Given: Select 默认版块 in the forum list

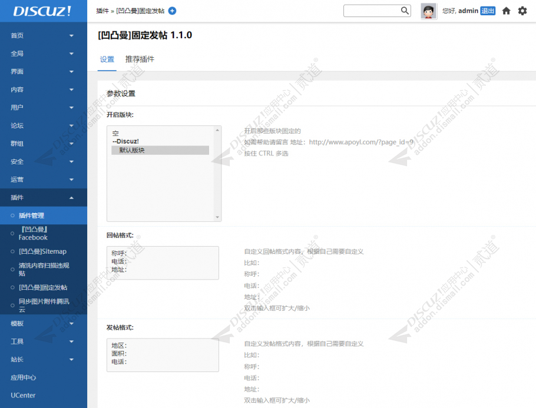Looking at the screenshot, I should pos(160,150).
